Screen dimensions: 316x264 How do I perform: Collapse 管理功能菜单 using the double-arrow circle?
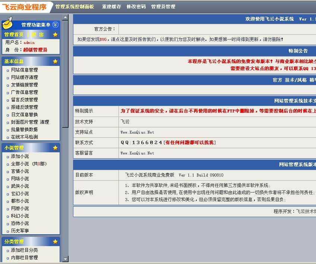coord(55,25)
